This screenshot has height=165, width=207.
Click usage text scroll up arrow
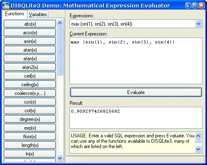coord(198,136)
